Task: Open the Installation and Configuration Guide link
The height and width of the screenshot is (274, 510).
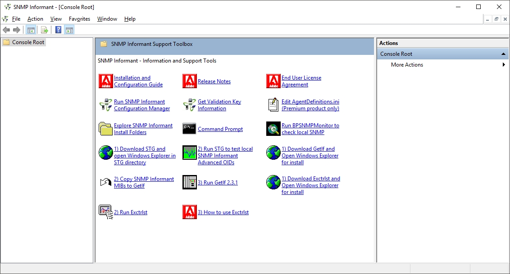Action: click(138, 81)
